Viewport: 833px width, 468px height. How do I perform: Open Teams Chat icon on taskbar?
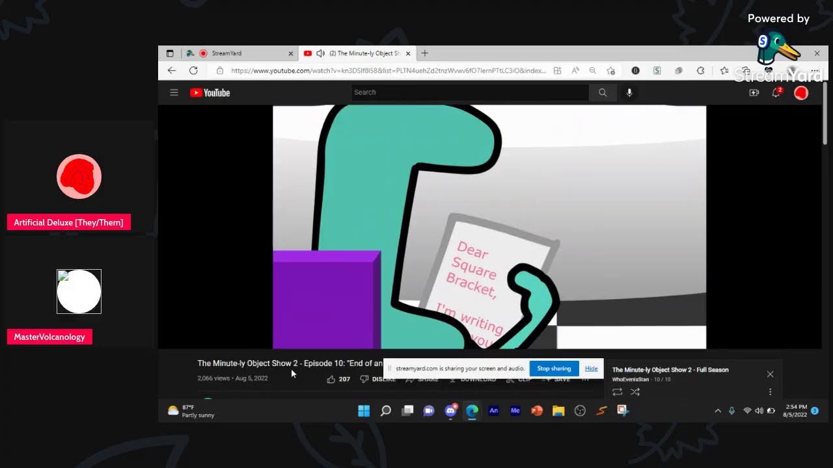429,411
